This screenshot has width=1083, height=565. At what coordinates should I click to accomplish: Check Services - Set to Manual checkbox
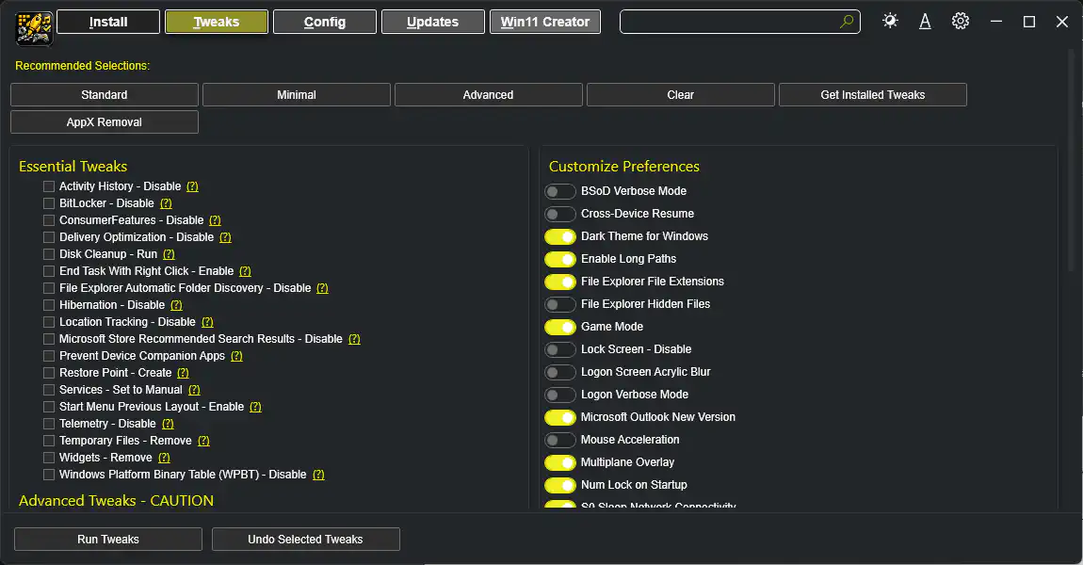[x=49, y=390]
